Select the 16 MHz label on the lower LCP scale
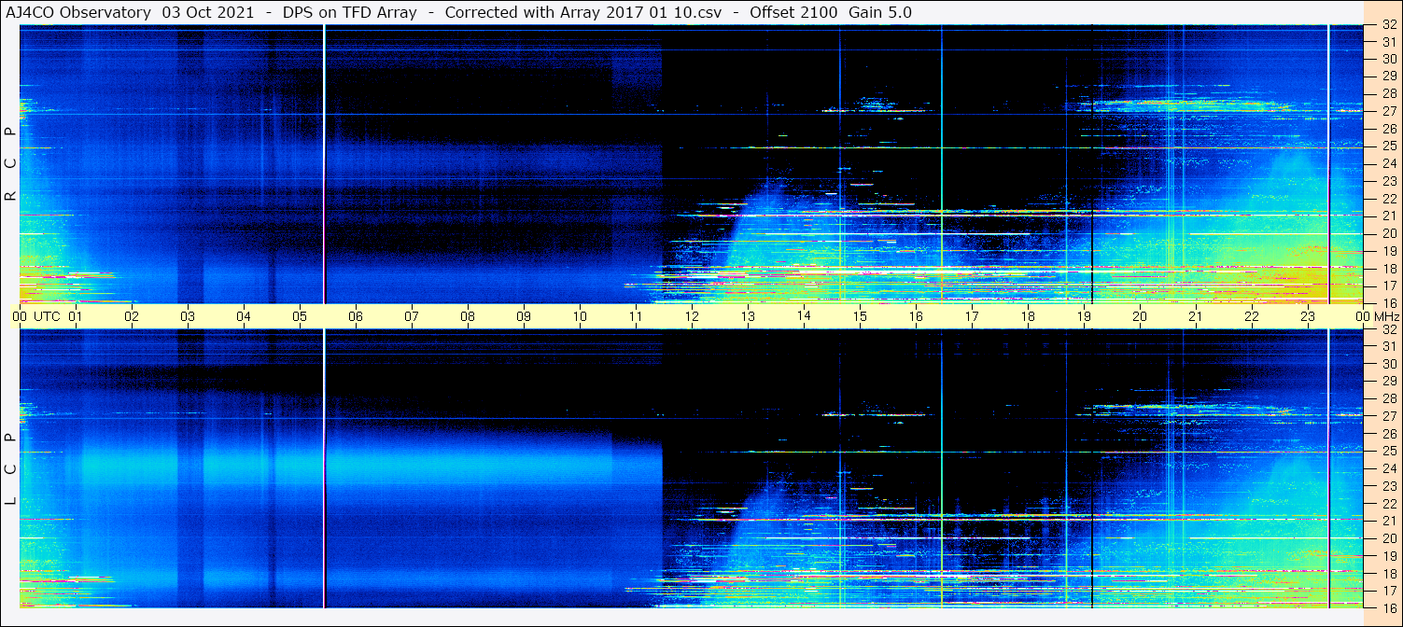This screenshot has height=627, width=1403. [x=1388, y=606]
